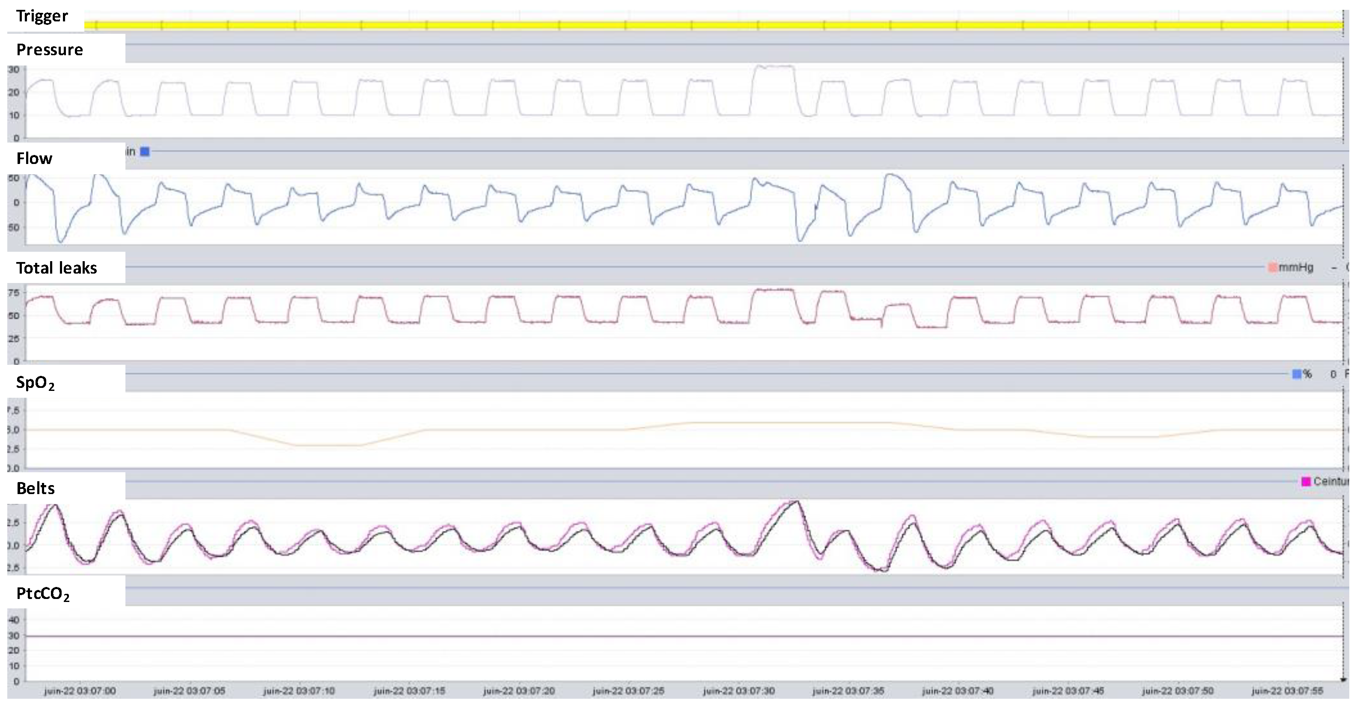Click the magenta Ceintur legend square

click(x=1306, y=482)
